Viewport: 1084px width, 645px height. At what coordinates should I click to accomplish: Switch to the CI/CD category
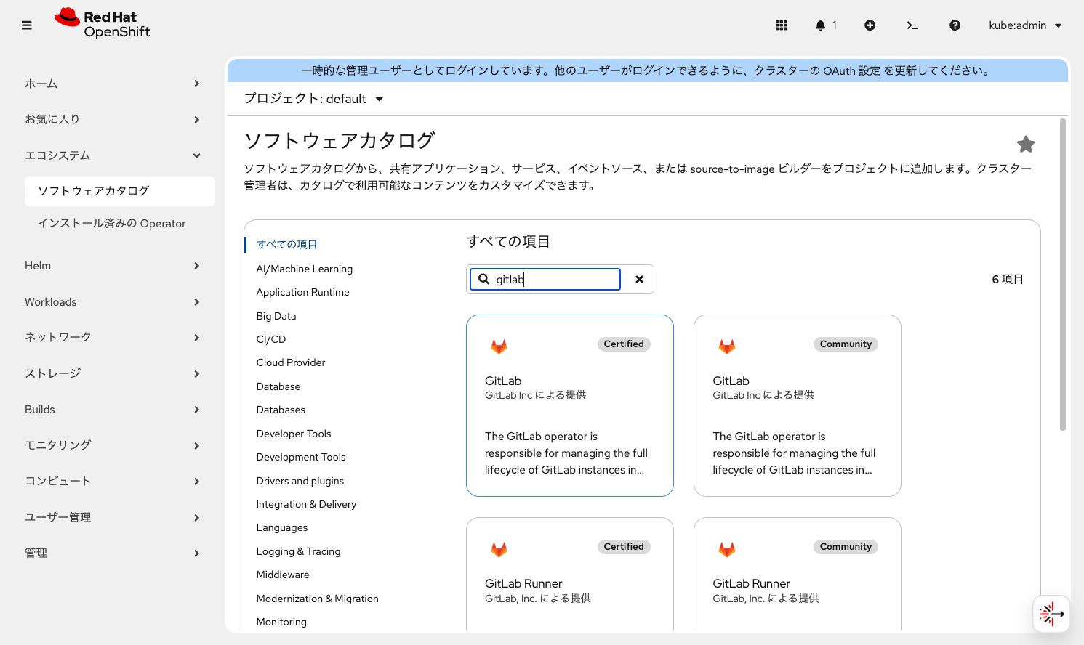pos(270,339)
